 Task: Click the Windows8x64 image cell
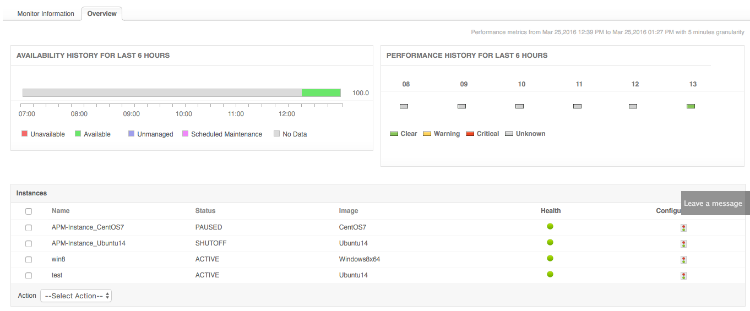coord(360,259)
